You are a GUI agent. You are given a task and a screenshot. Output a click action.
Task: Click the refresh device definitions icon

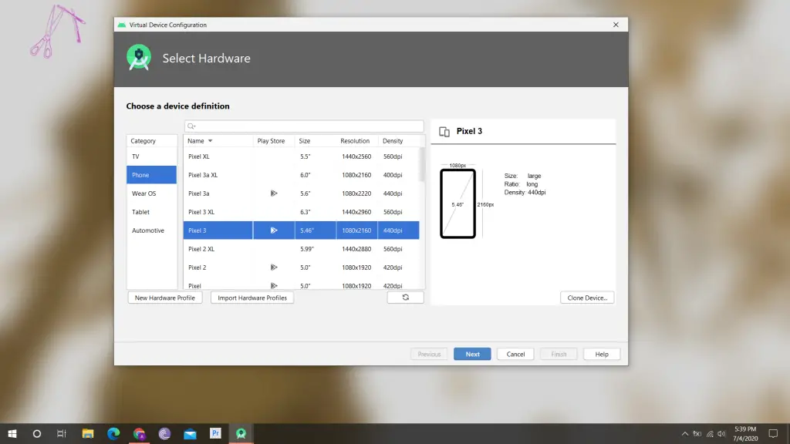point(405,297)
